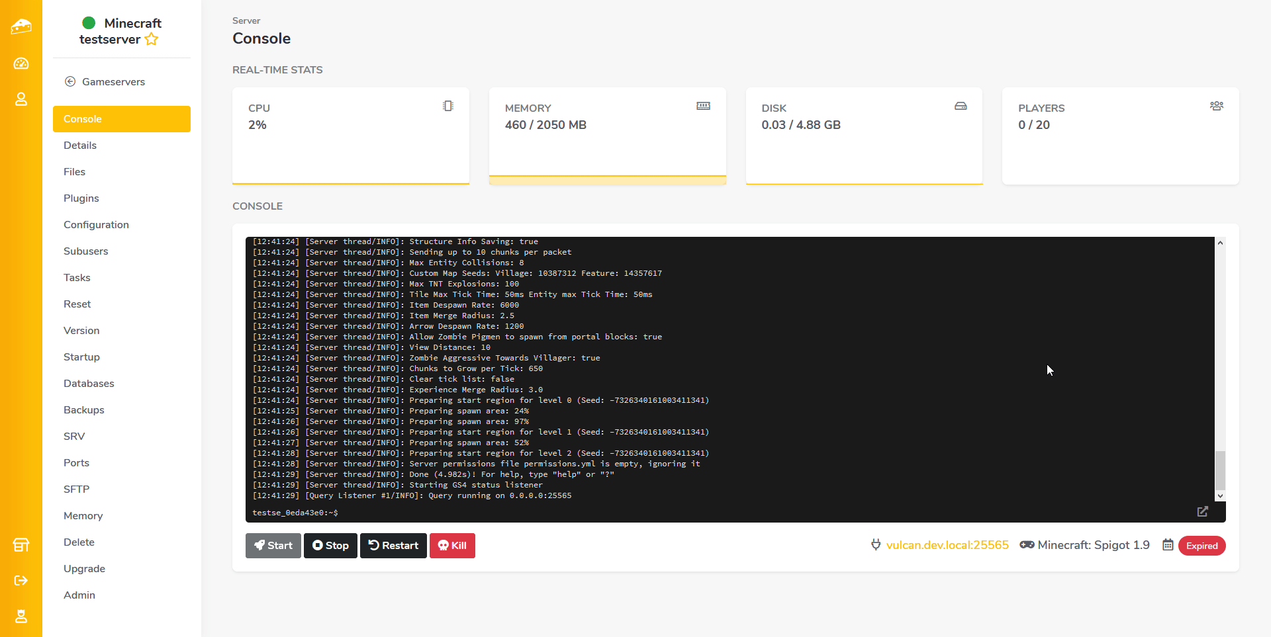
Task: Open the Files menu item
Action: coord(74,172)
